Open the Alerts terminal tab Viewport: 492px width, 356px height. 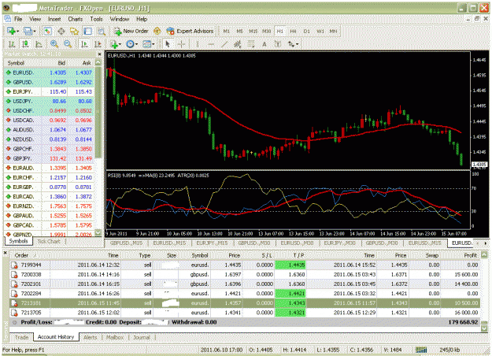point(91,337)
